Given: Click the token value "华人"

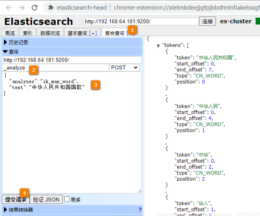Looking at the screenshot, I should (204, 204).
